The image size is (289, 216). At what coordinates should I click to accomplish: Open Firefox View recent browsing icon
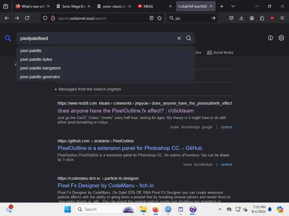(6, 6)
